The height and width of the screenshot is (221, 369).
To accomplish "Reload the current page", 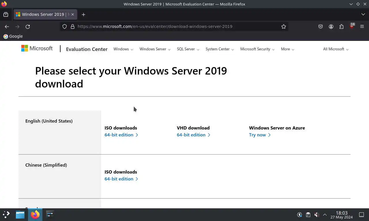I will click(28, 26).
